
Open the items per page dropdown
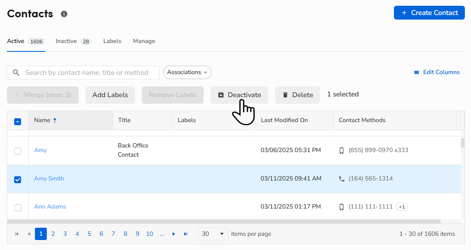pos(213,233)
